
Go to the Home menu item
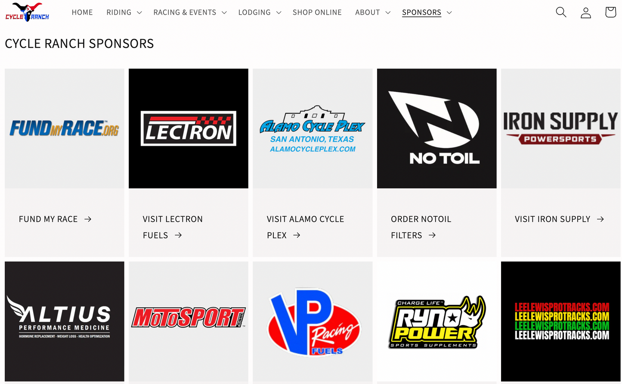(x=82, y=12)
